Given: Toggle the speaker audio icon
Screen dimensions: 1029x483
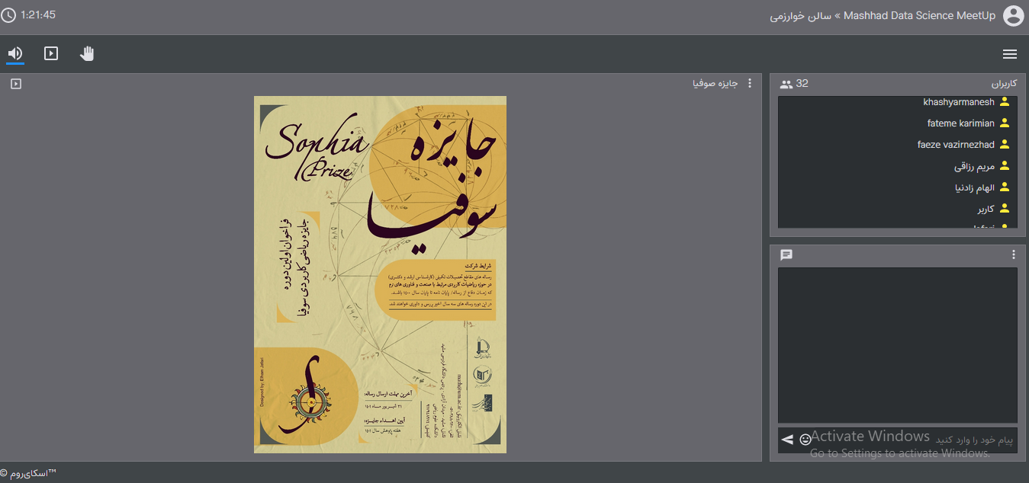Looking at the screenshot, I should [15, 53].
